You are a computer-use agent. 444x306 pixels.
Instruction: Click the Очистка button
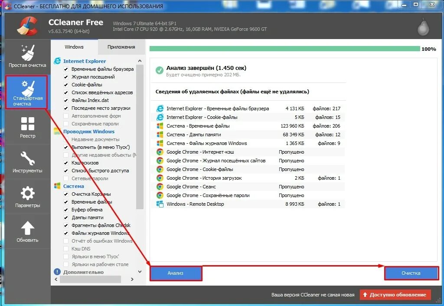click(411, 273)
